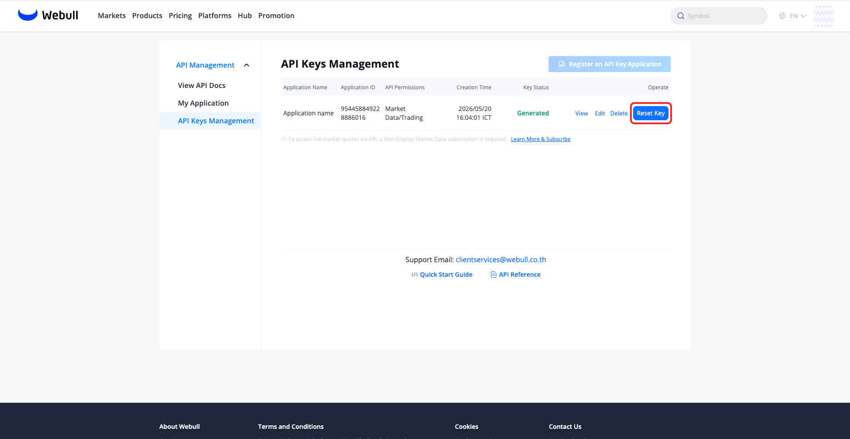Click the Key Status column header
The image size is (850, 439).
pyautogui.click(x=536, y=88)
